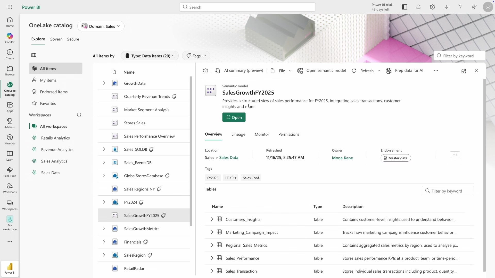This screenshot has height=278, width=495.
Task: Select Quarterly Revenue Trends item
Action: pos(144,97)
